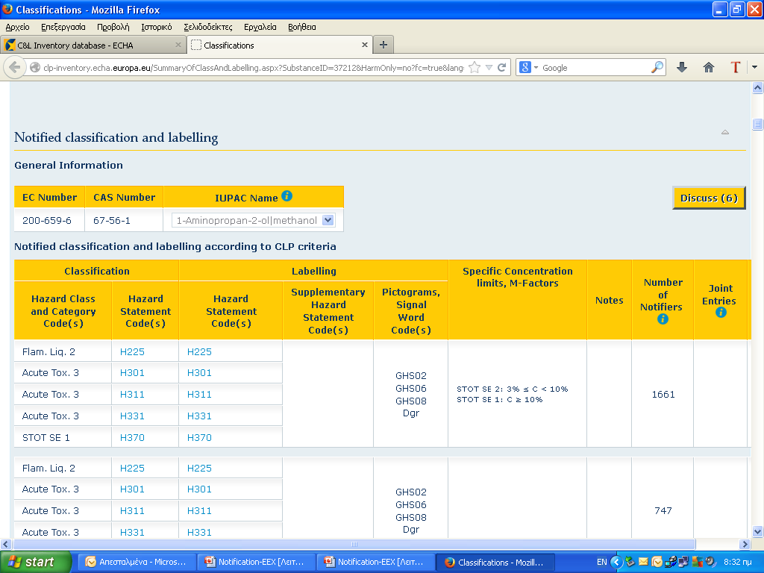The image size is (764, 573).
Task: Open H225 classification link in second Flam. Liq. 2 row
Action: click(x=132, y=469)
